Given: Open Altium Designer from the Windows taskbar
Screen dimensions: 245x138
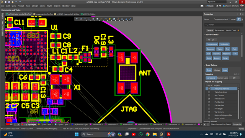Looking at the screenshot, I should click(162, 134).
